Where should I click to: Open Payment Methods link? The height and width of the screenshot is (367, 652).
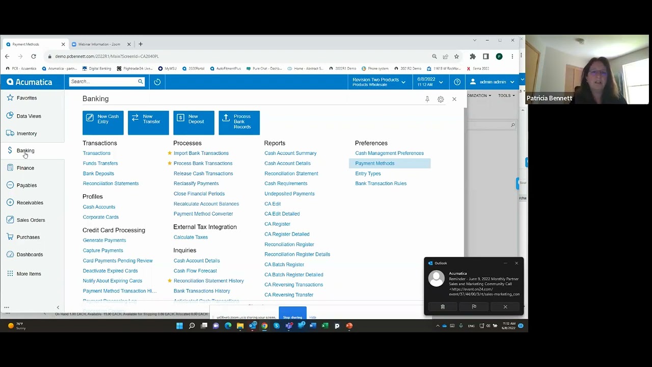pos(374,163)
